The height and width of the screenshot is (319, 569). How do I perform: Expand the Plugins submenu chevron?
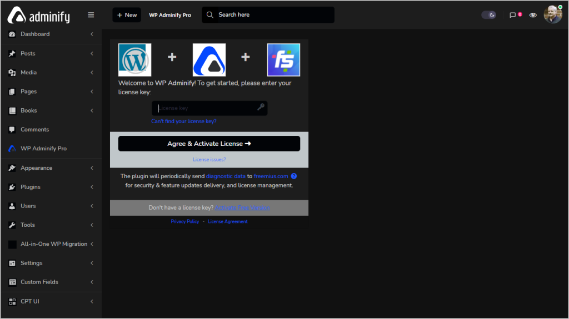[x=92, y=187]
